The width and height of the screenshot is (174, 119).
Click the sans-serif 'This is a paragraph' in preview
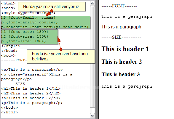click(121, 27)
